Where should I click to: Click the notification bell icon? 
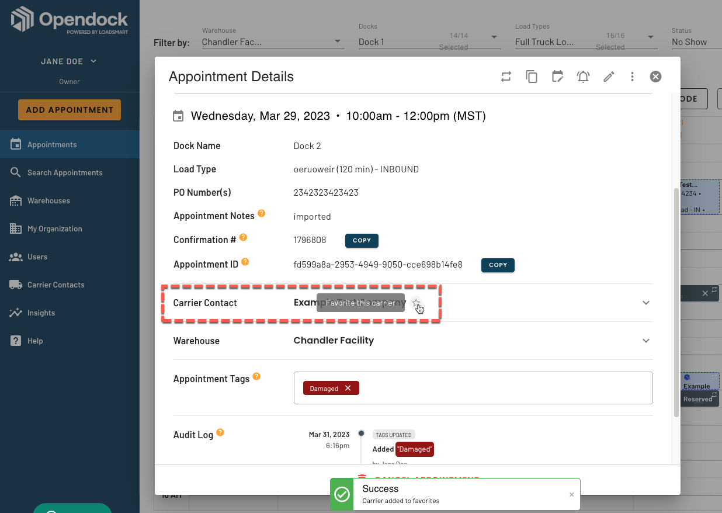coord(583,77)
